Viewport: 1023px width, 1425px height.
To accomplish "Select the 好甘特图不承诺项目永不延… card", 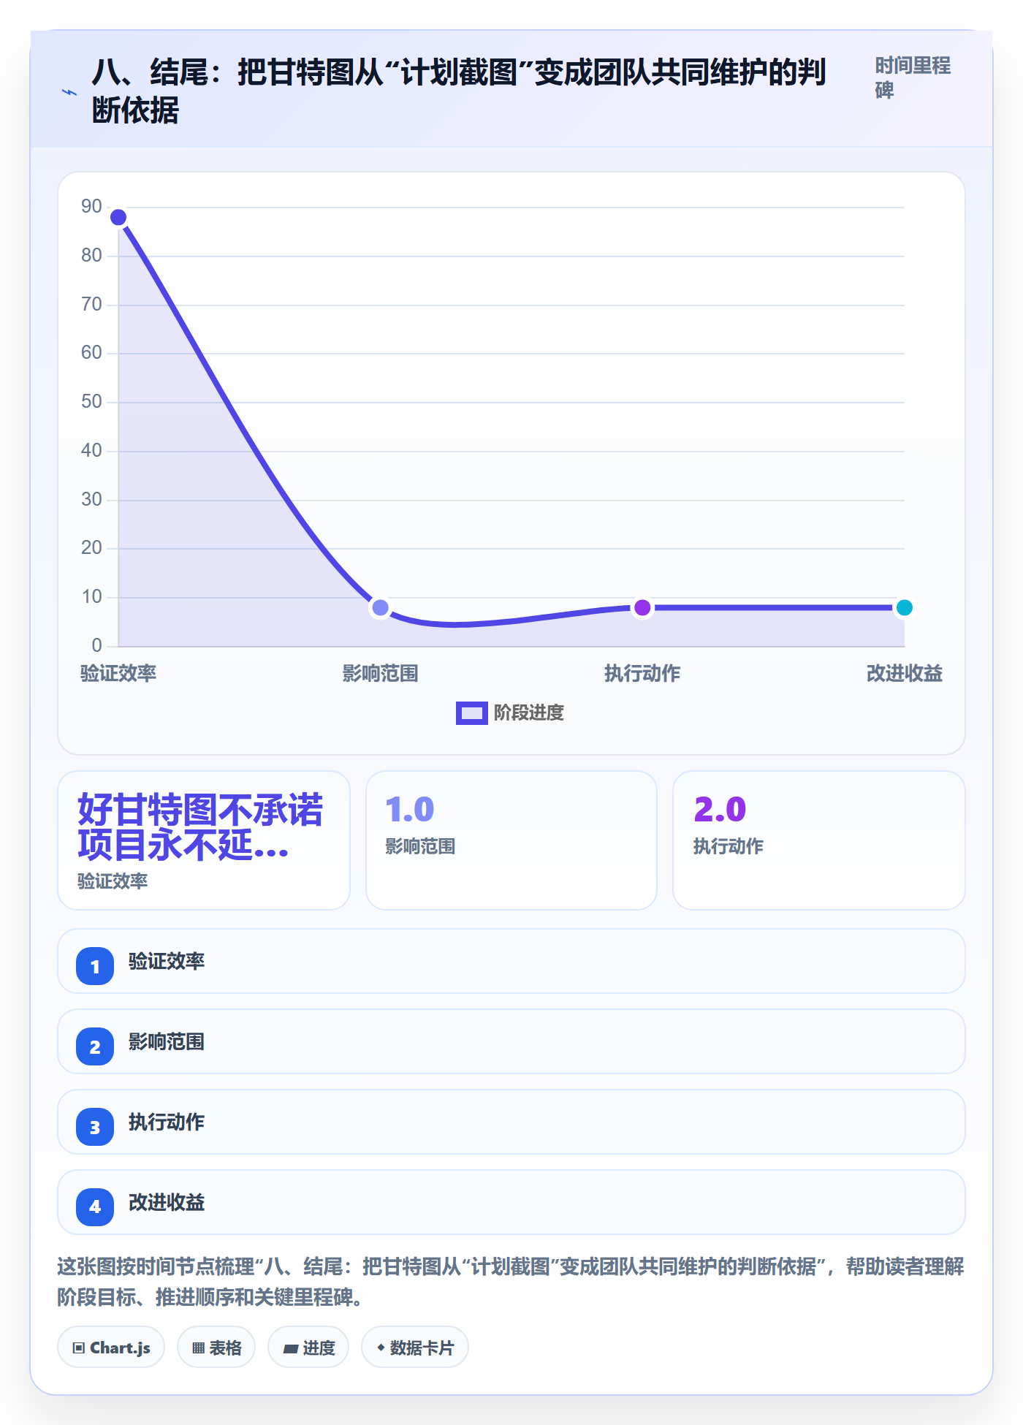I will coord(204,840).
